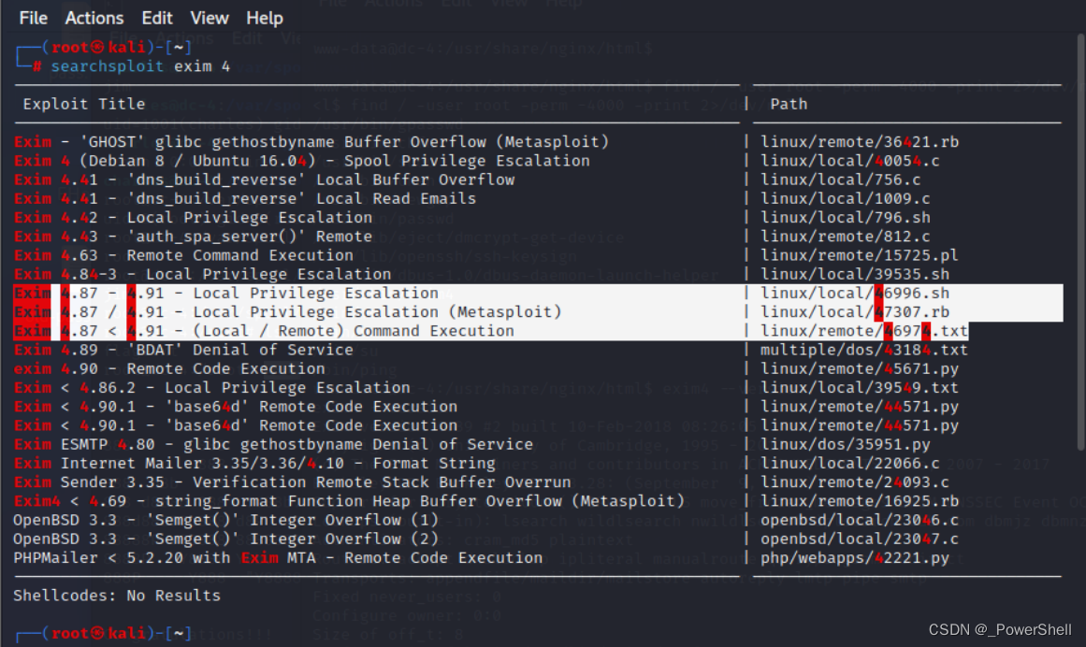This screenshot has height=647, width=1086.
Task: Click the Exim 4.84-3 Local Privilege Escalation line
Action: click(202, 274)
